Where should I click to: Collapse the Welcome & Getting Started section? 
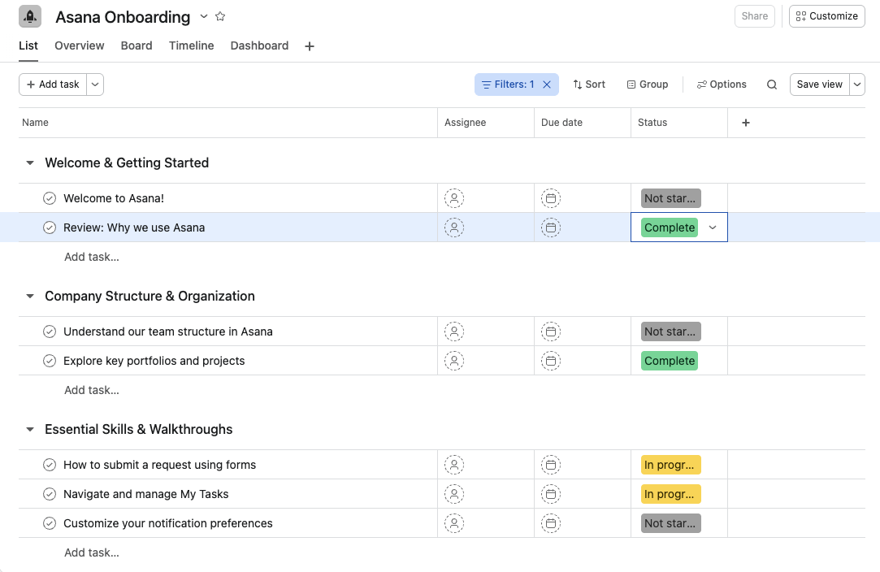pos(30,162)
